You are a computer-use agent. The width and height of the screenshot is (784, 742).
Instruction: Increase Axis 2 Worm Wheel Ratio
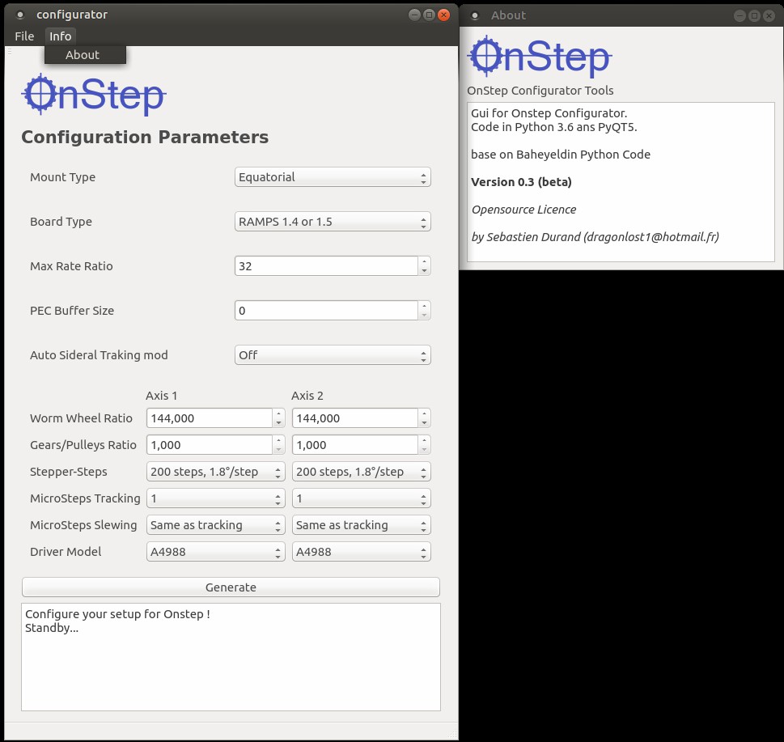(x=424, y=413)
